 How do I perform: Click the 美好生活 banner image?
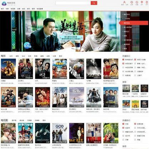point(60,31)
